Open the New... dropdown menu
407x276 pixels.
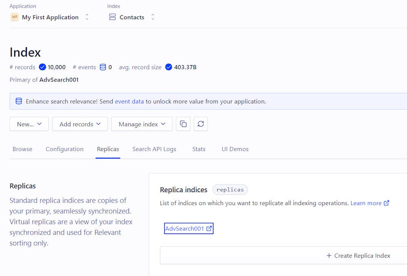tap(29, 124)
